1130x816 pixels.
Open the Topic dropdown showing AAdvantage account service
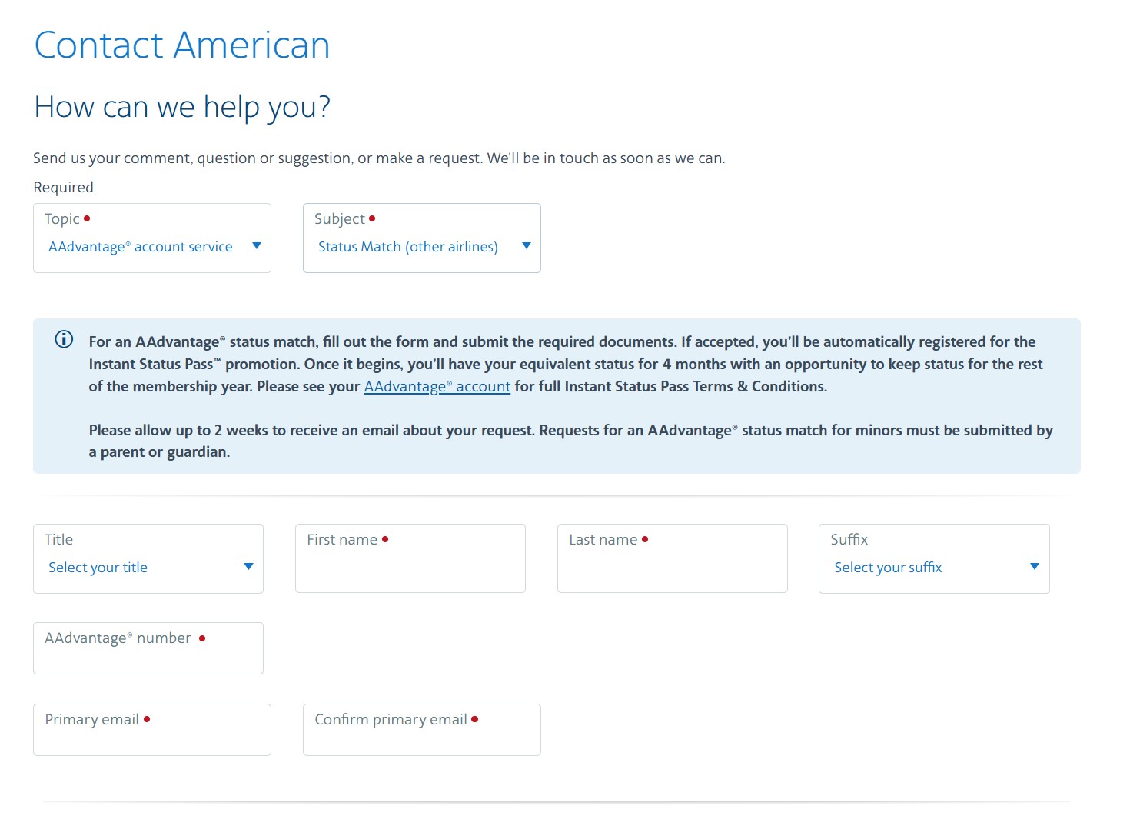coord(151,246)
